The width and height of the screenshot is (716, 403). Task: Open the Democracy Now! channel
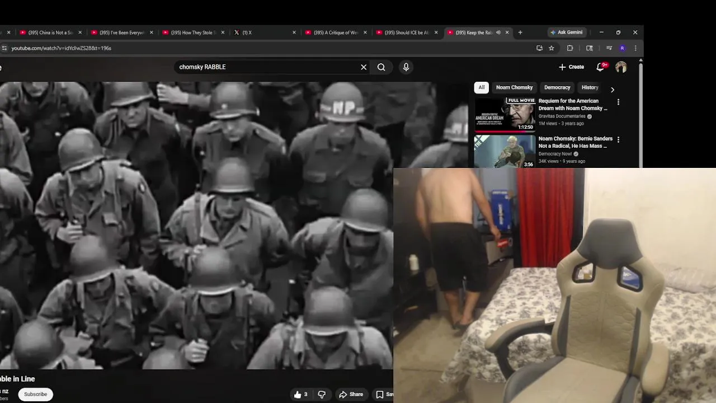[x=556, y=154]
